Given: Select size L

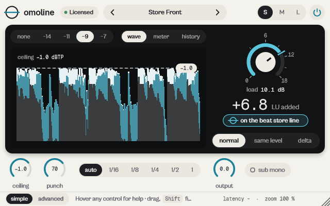Looking at the screenshot, I should tap(298, 12).
